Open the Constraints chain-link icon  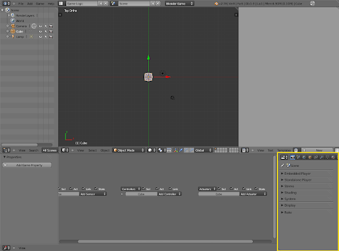(x=316, y=157)
